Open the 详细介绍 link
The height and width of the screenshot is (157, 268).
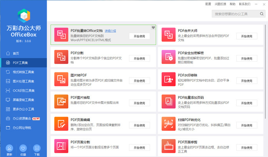pyautogui.click(x=110, y=31)
